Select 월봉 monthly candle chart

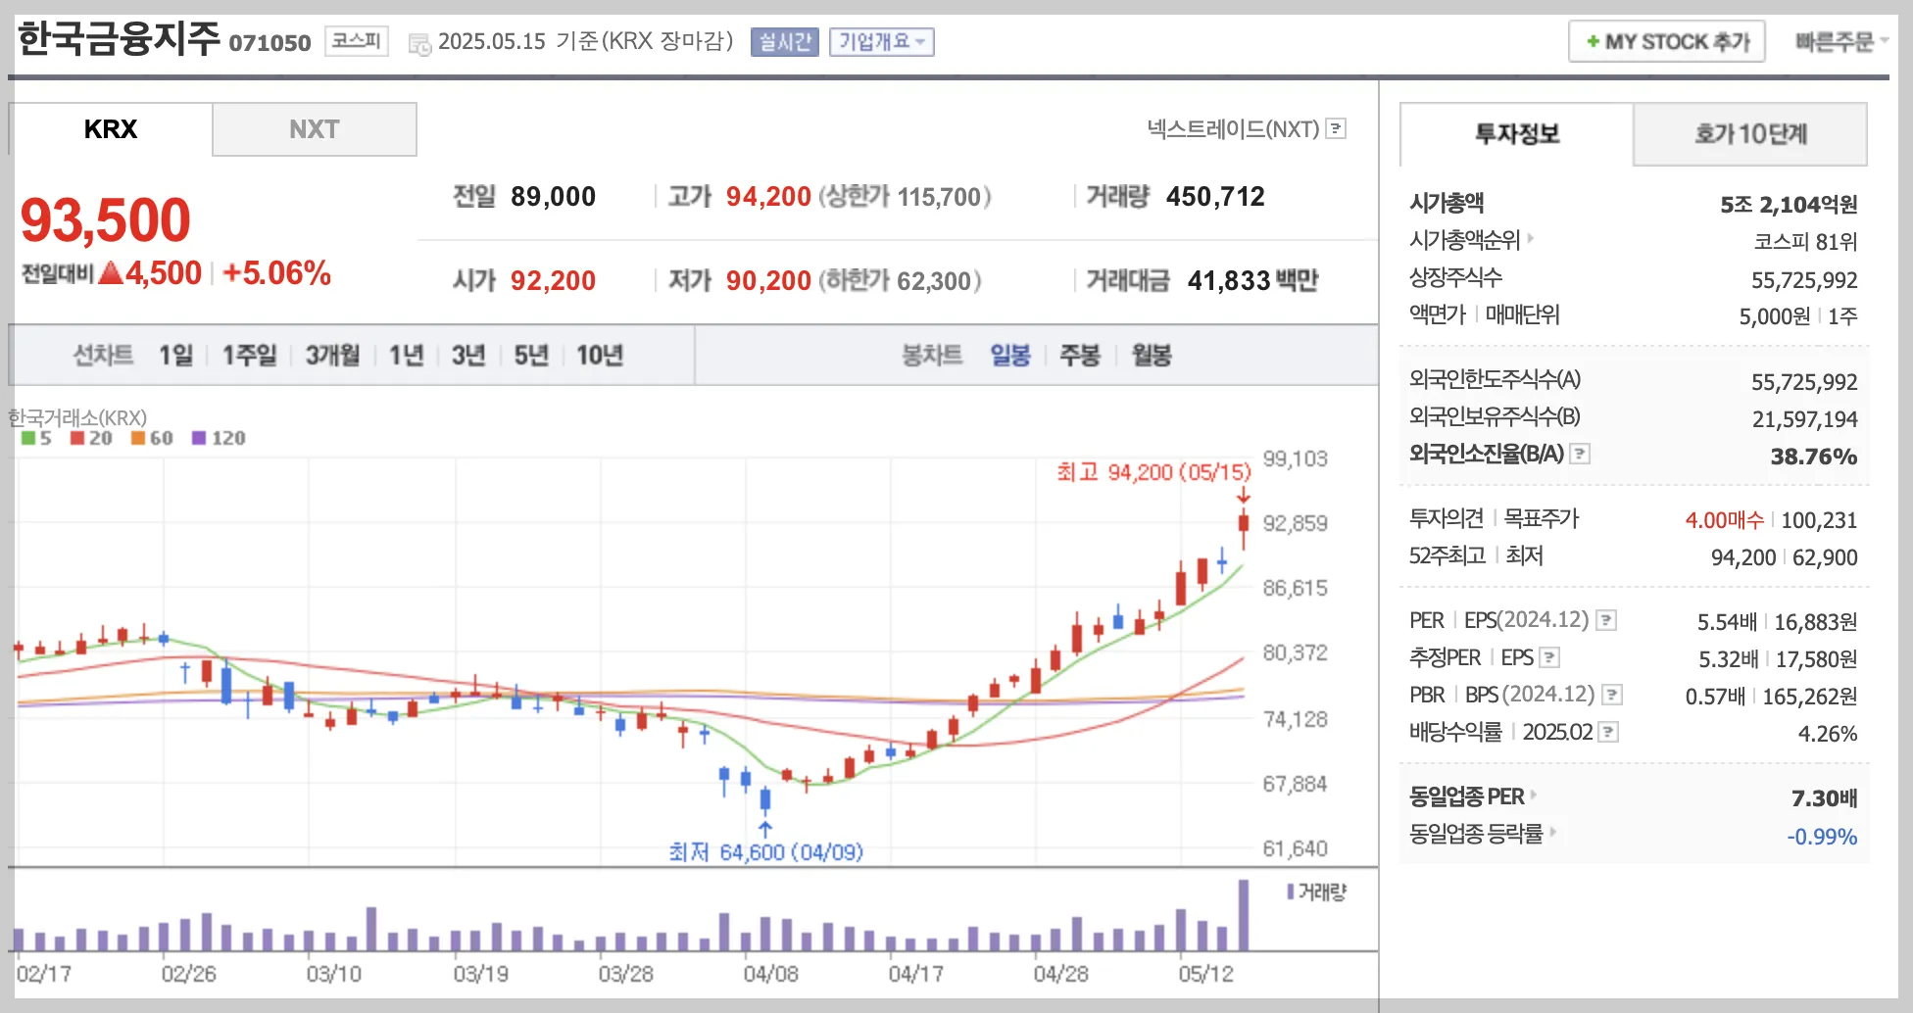pyautogui.click(x=1152, y=355)
